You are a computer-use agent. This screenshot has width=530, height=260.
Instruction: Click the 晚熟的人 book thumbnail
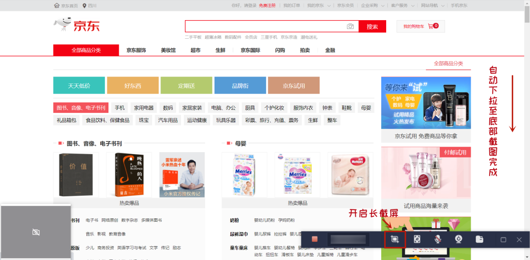129,175
